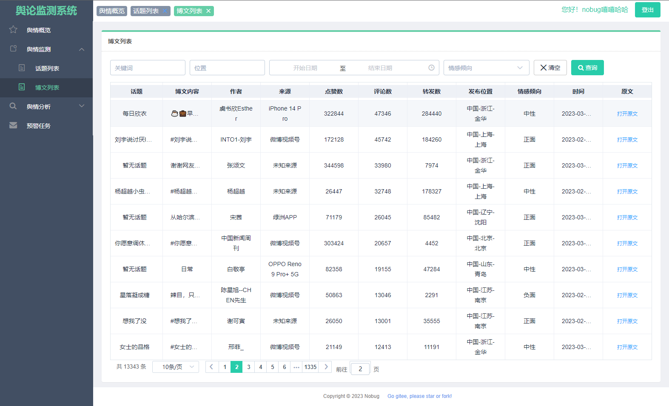Click likes value 322844
Screen dimensions: 669x406
tap(334, 114)
